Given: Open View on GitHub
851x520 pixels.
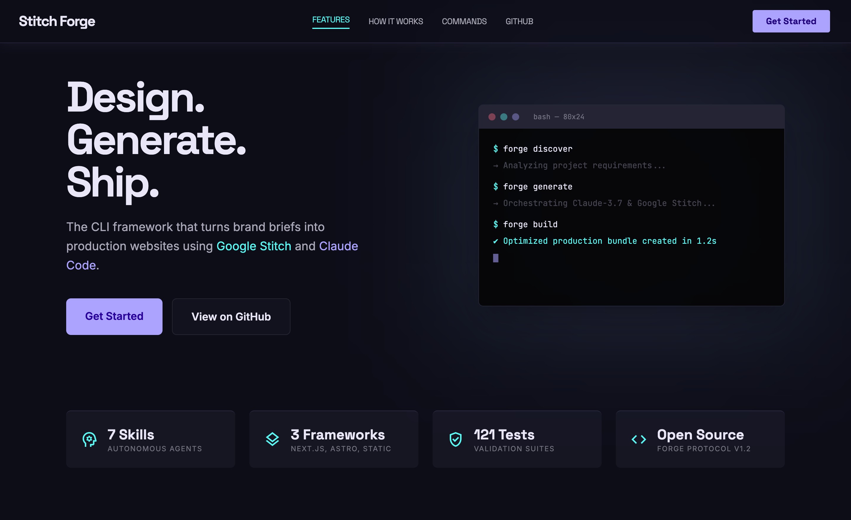Looking at the screenshot, I should (x=231, y=316).
